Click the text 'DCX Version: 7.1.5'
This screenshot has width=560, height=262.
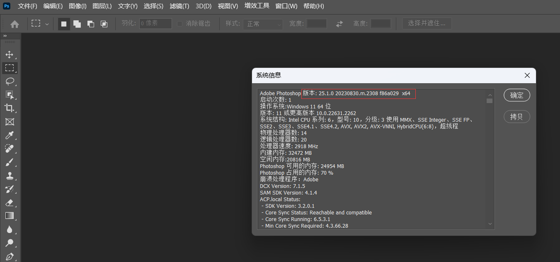282,186
